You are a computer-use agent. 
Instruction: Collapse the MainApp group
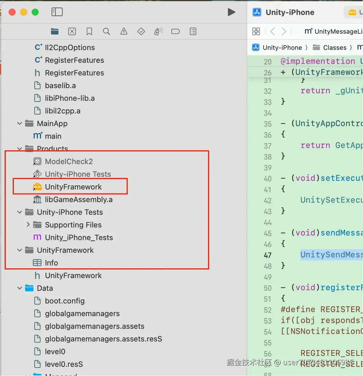(20, 123)
